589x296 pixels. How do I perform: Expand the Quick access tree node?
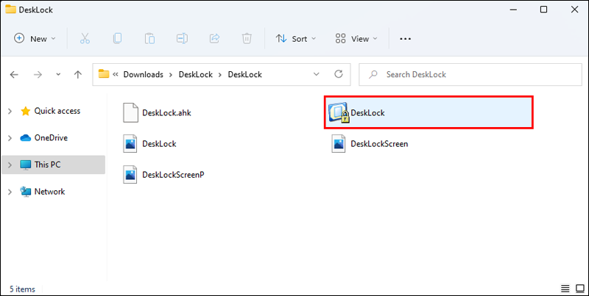pyautogui.click(x=10, y=111)
